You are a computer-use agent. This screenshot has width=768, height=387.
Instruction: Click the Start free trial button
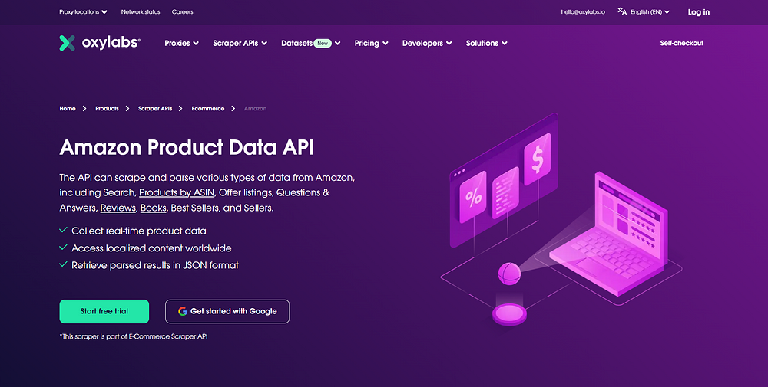pyautogui.click(x=104, y=311)
